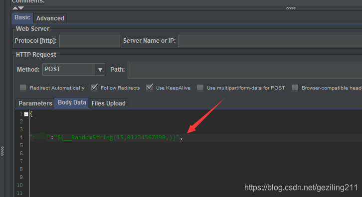
Task: Open the Files Upload tab
Action: (109, 103)
